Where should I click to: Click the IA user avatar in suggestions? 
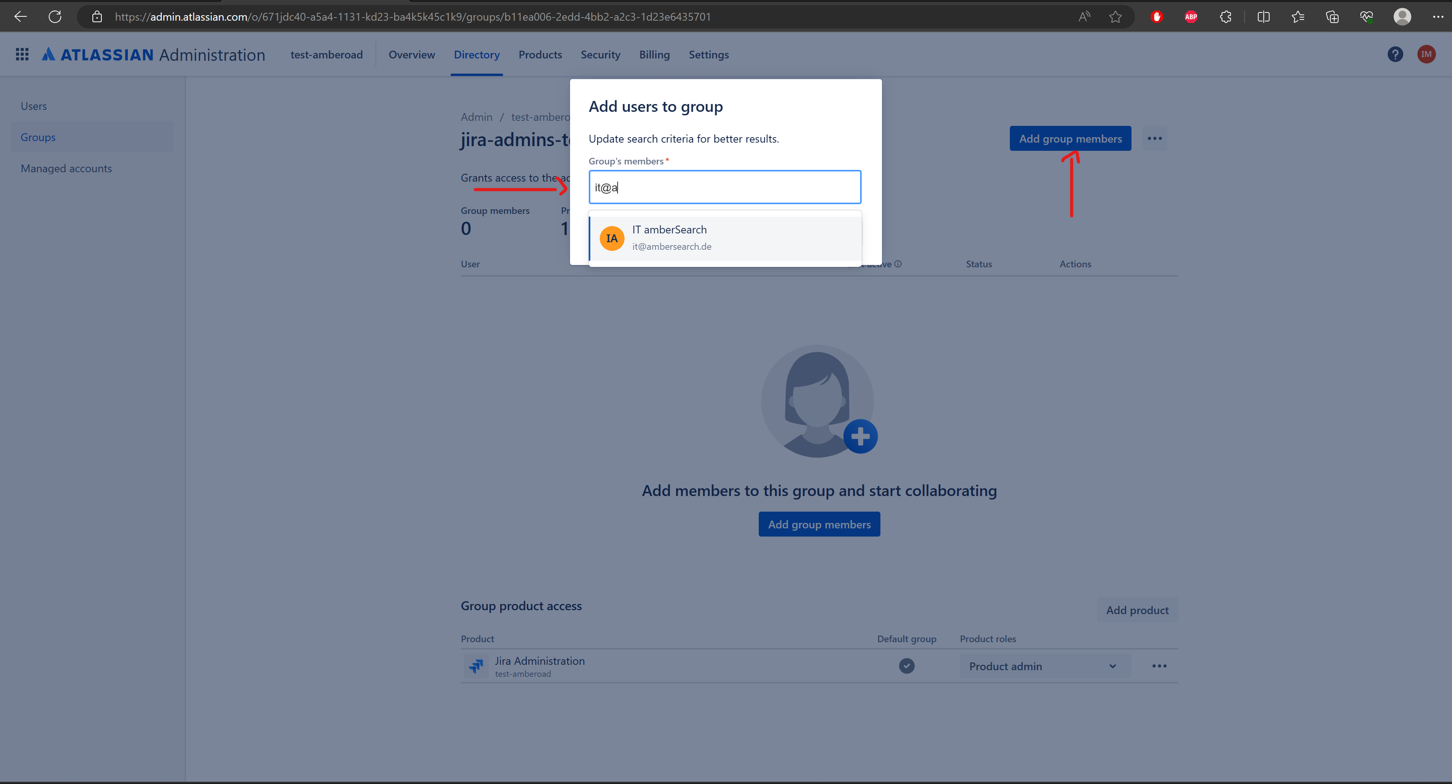(612, 238)
